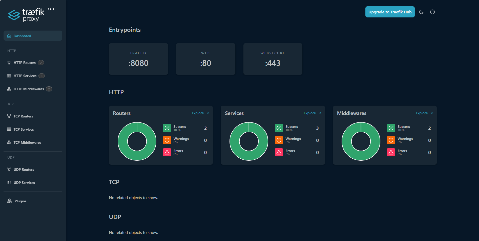Click the Plugins icon in sidebar
This screenshot has height=241, width=479.
[10, 201]
